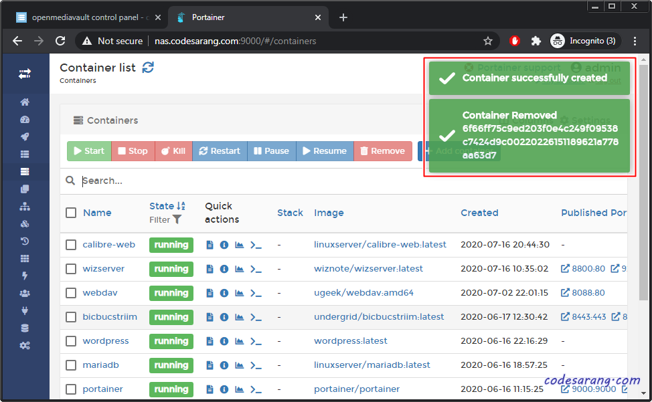Image resolution: width=652 pixels, height=402 pixels.
Task: Click the Resume containers button
Action: point(325,151)
